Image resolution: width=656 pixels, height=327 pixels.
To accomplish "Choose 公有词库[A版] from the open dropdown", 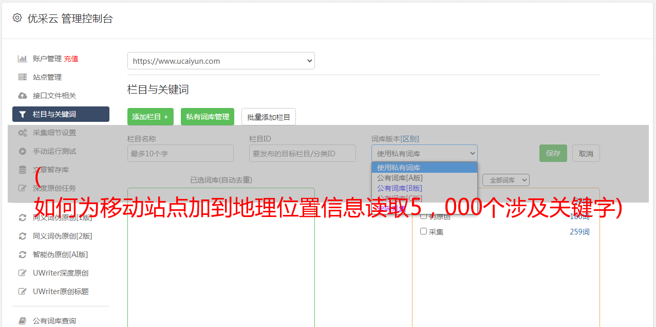I will [x=399, y=178].
